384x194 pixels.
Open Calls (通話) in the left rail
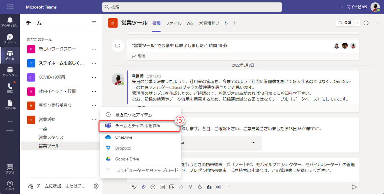click(10, 88)
